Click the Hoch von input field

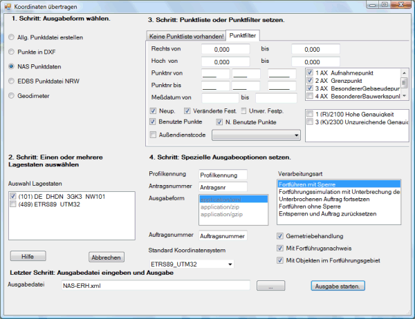(225, 61)
